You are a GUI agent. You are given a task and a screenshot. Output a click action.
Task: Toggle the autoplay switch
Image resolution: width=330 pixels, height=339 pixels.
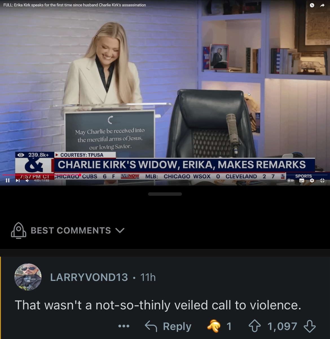[x=290, y=180]
